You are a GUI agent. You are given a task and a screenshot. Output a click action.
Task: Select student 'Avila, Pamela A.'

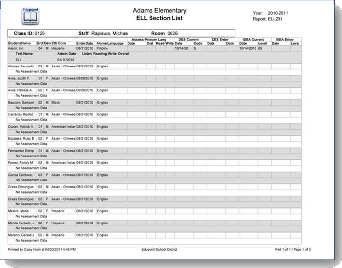[21, 90]
